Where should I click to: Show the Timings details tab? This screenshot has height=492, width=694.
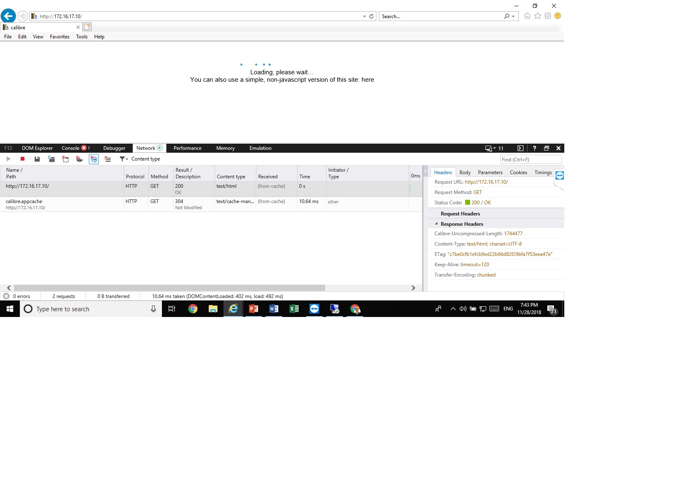click(543, 173)
